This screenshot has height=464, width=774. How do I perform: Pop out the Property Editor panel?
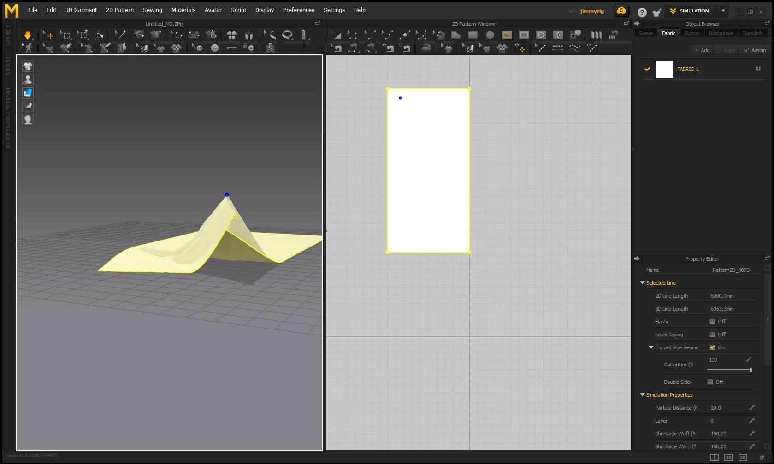tap(767, 258)
